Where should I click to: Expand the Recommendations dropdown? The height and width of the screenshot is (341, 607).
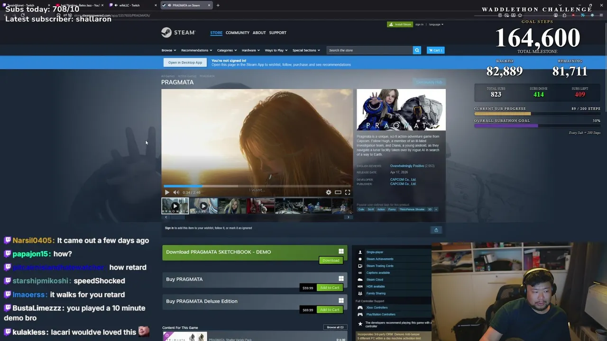(x=196, y=50)
